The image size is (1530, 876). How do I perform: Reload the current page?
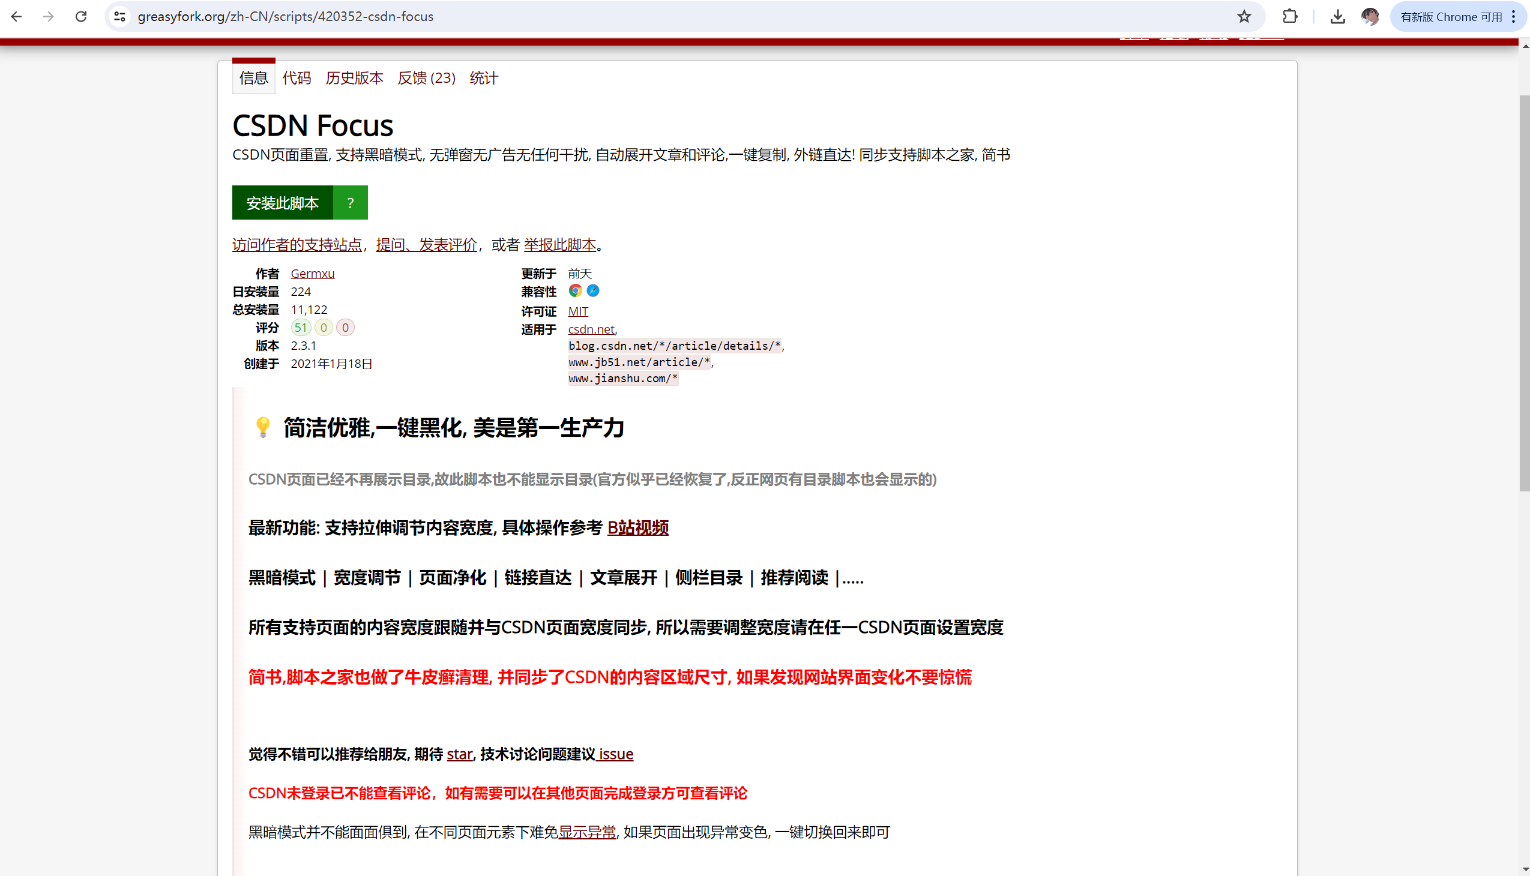tap(80, 16)
